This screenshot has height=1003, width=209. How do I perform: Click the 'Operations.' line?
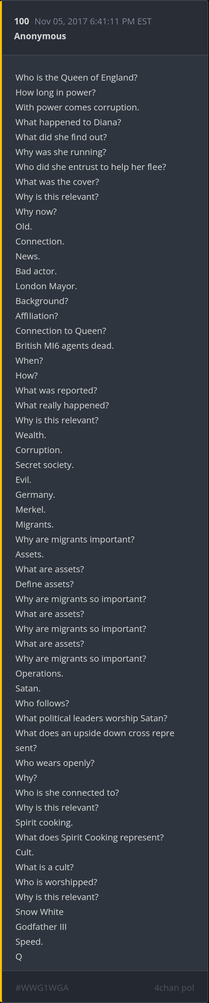coord(39,674)
